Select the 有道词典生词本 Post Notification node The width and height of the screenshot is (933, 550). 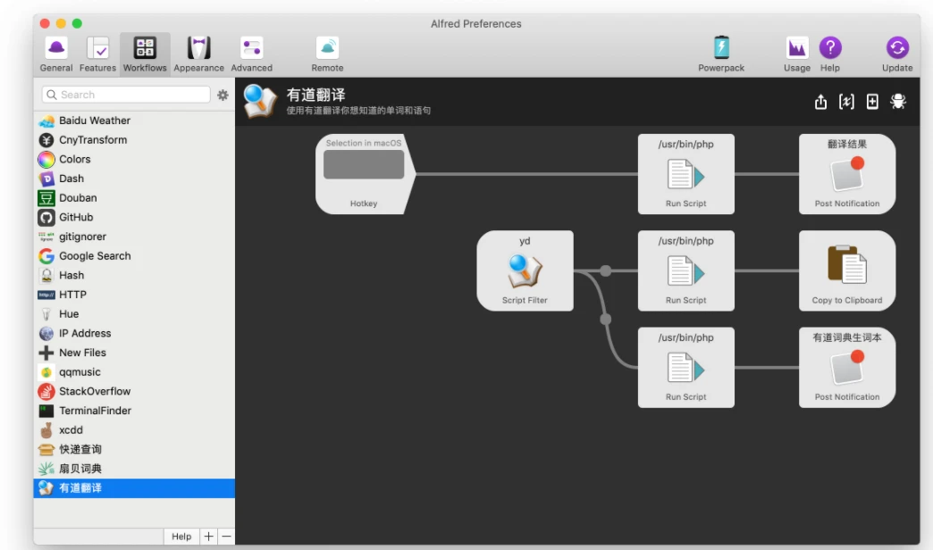coord(847,368)
